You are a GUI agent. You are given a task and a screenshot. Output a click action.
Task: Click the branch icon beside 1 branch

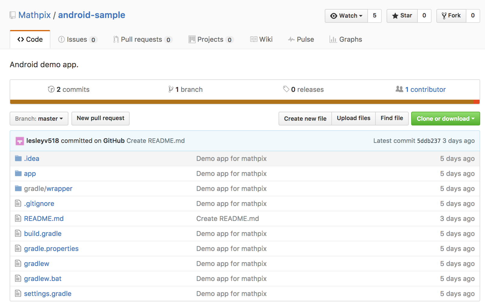click(171, 89)
